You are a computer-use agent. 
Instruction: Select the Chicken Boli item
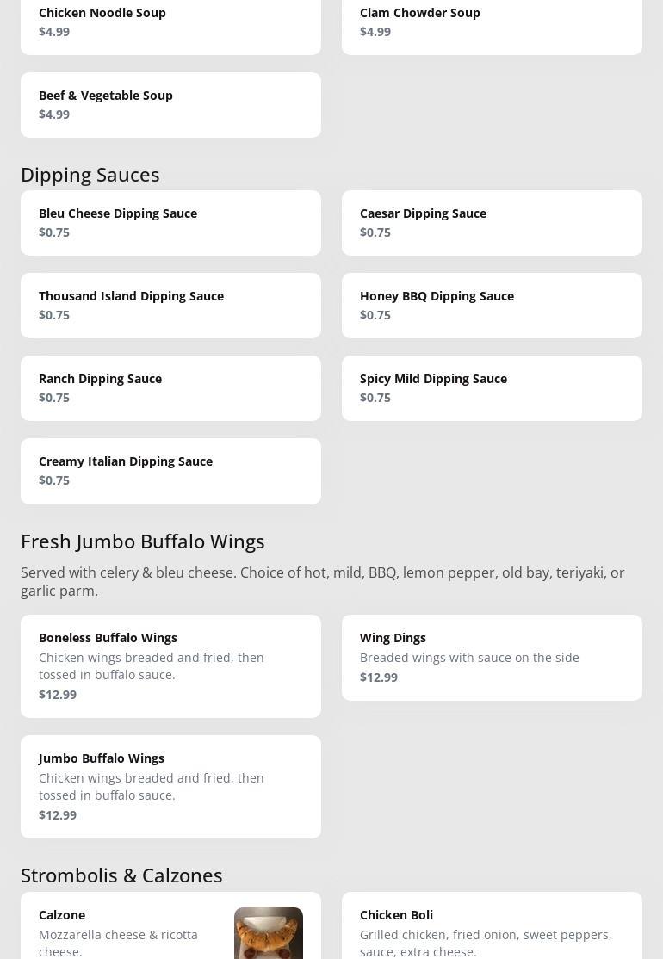492,930
